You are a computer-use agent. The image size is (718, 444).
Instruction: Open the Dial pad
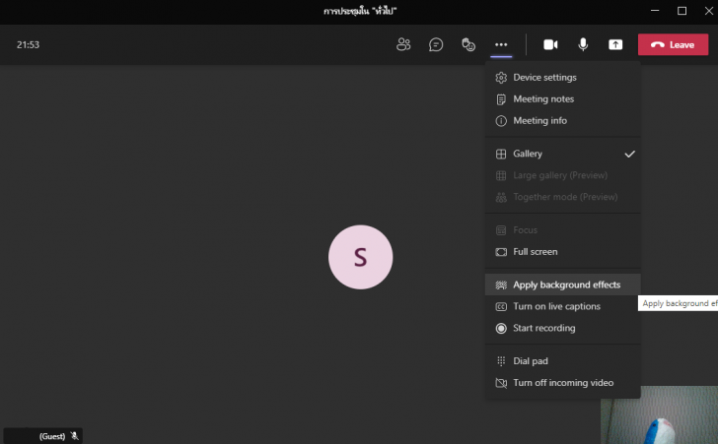[x=563, y=360]
